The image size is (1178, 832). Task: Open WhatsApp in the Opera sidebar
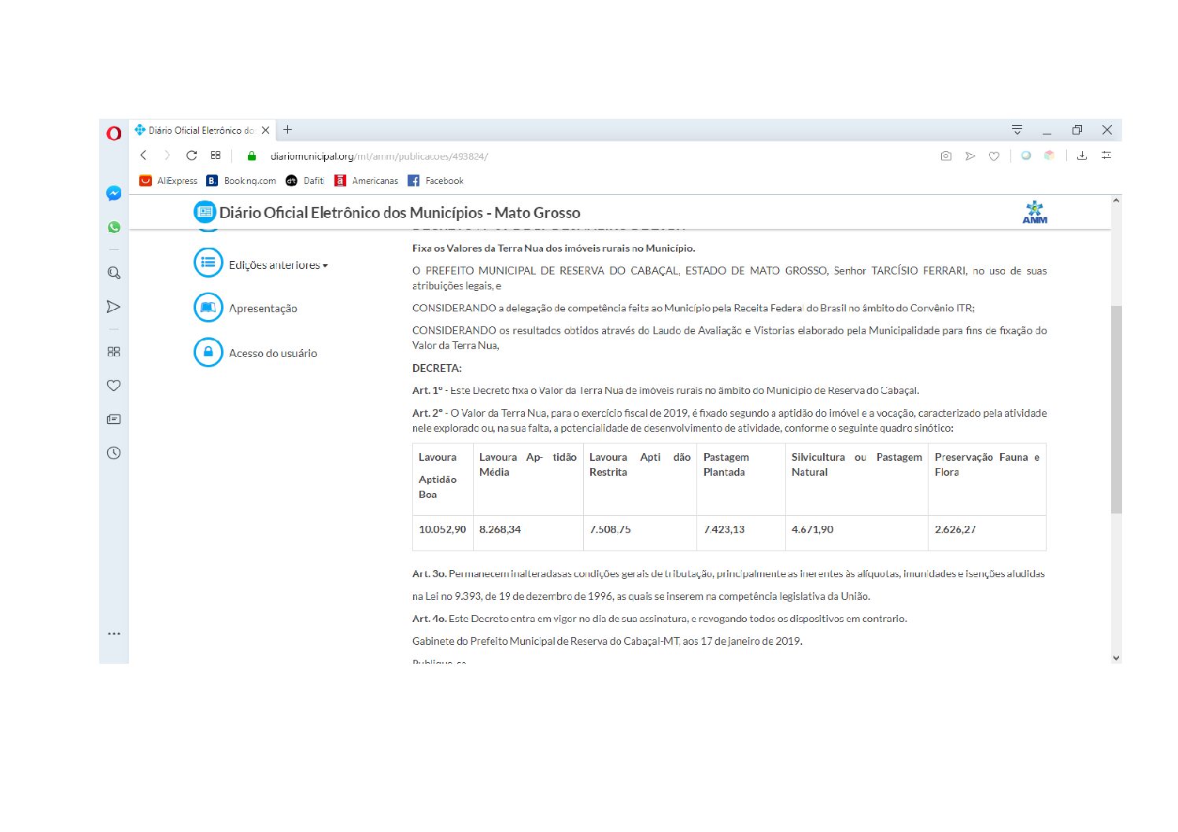[114, 227]
